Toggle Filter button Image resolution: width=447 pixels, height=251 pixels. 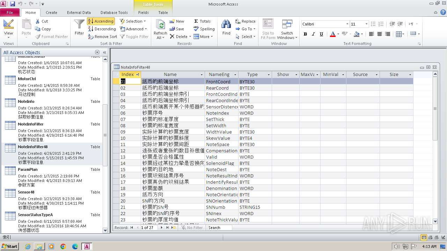[134, 37]
